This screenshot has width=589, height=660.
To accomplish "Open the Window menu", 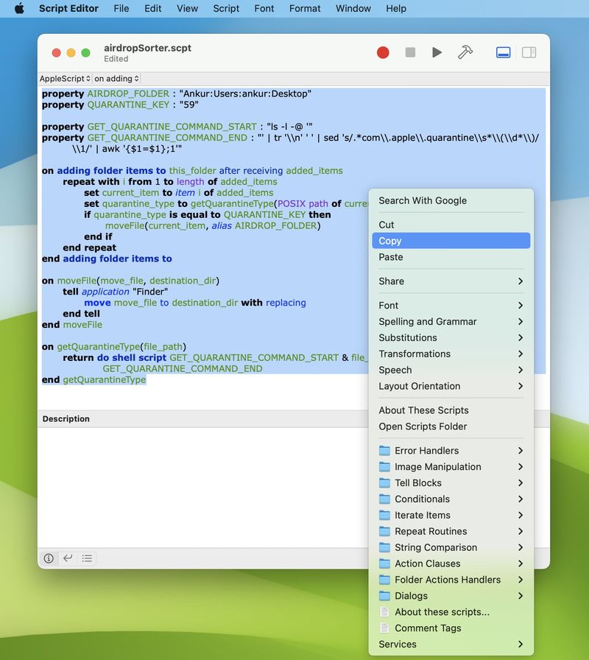I will pos(353,8).
